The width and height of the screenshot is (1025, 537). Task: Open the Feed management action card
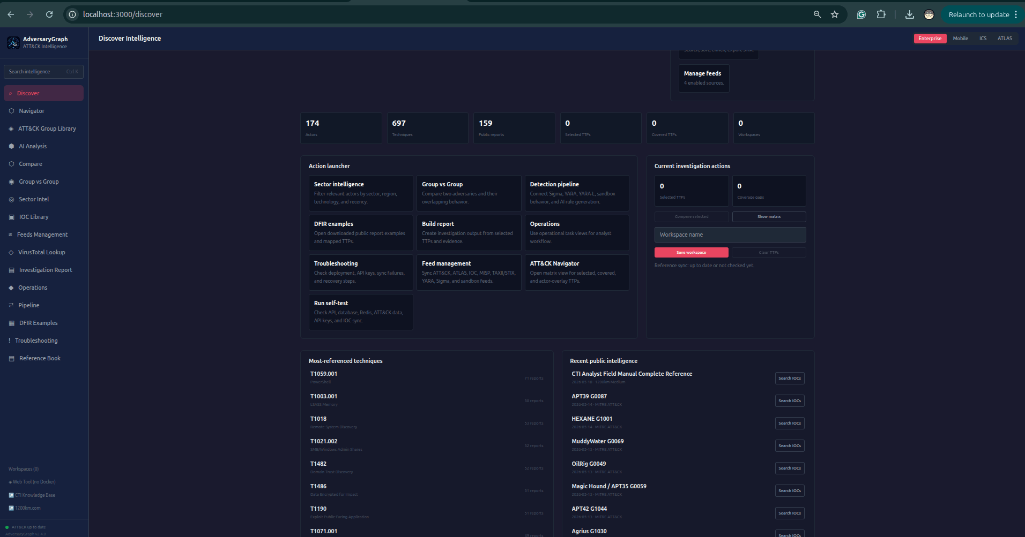469,273
